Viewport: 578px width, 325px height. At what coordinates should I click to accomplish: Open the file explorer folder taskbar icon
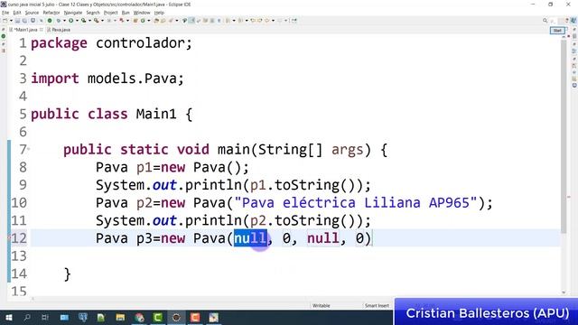click(x=120, y=317)
